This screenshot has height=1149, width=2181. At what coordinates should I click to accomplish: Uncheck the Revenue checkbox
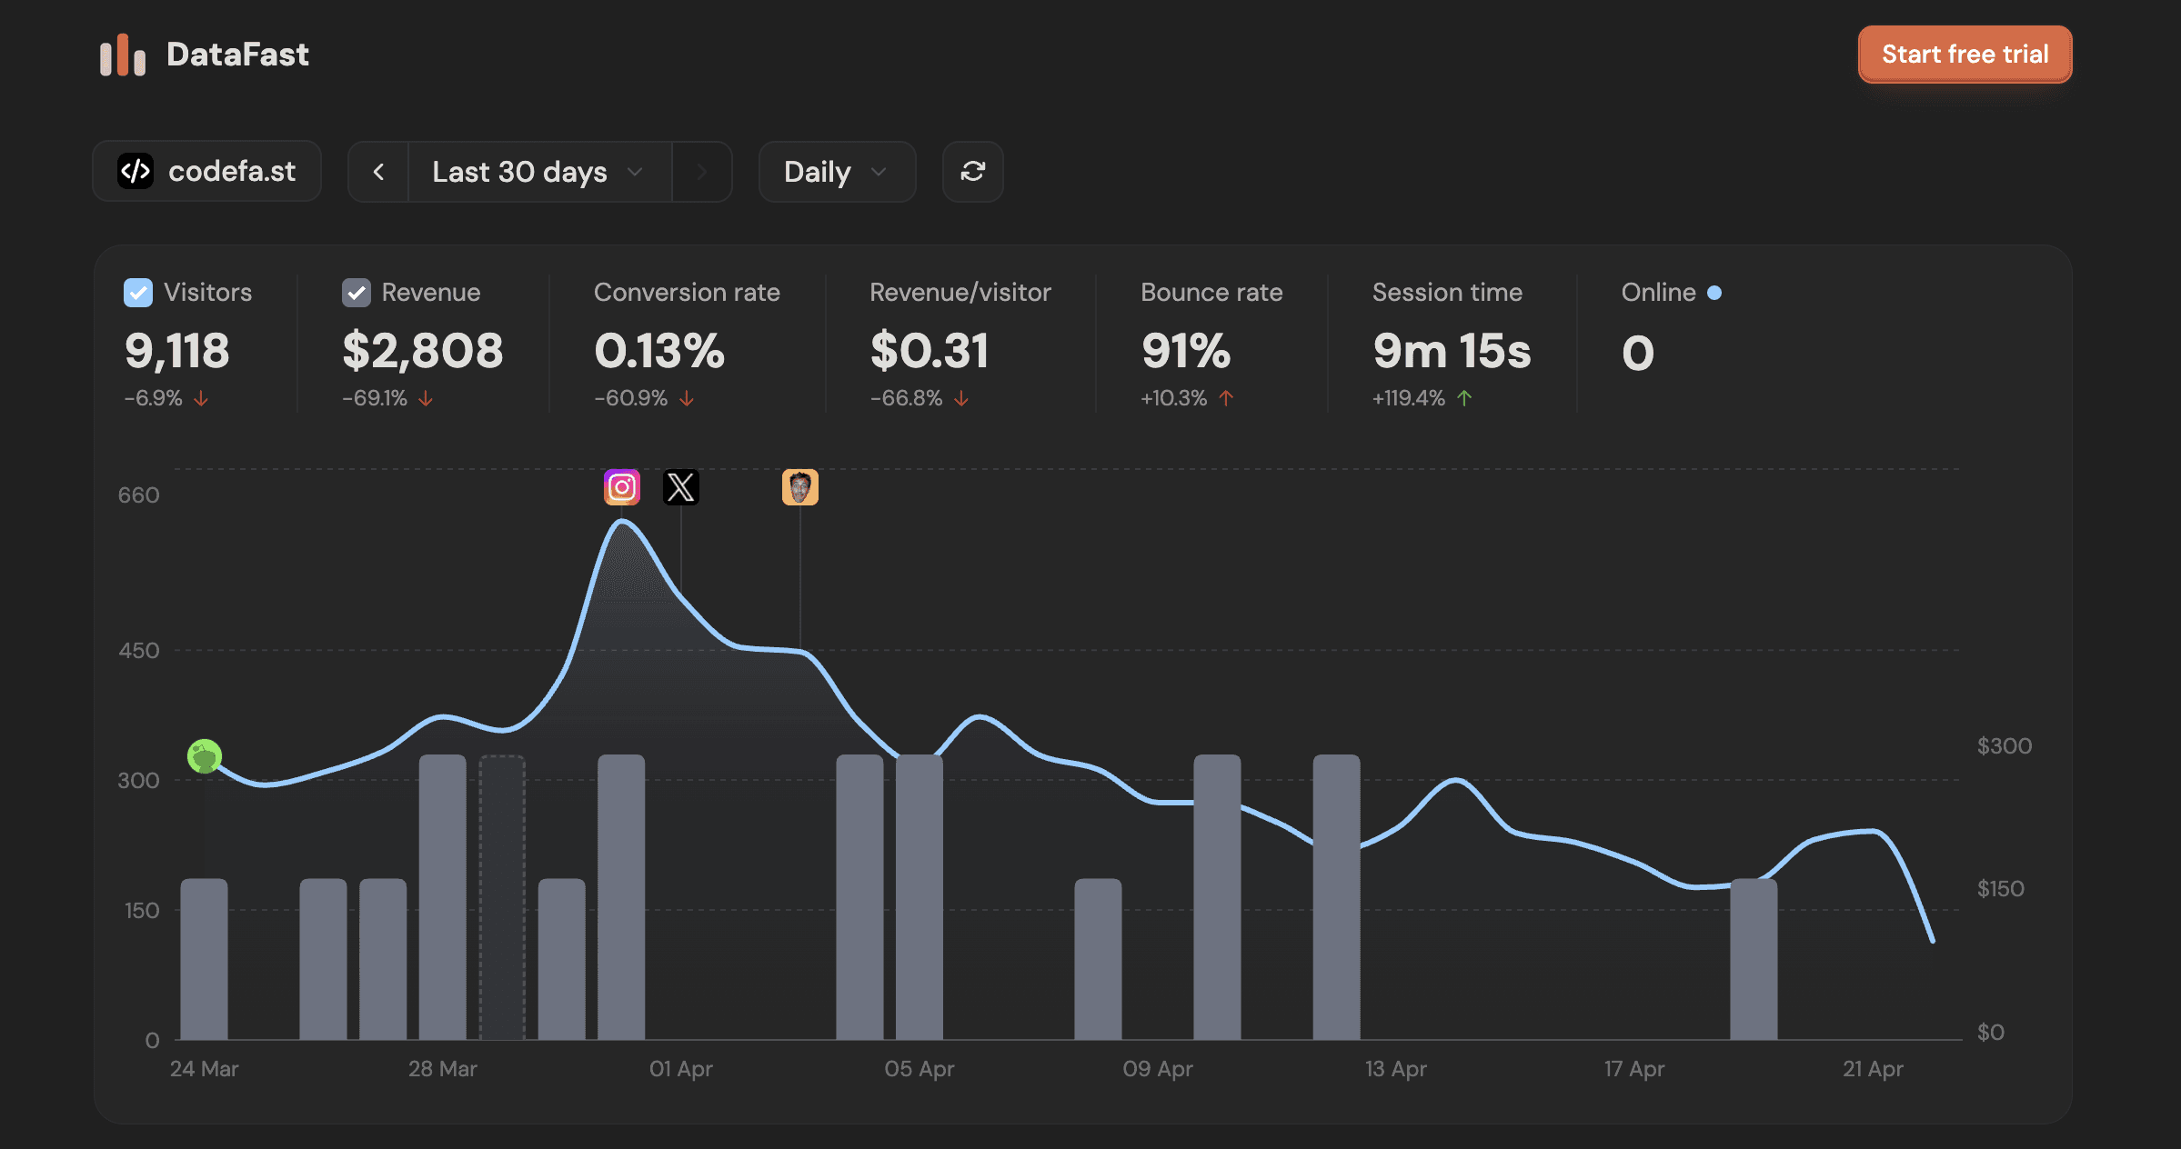point(356,293)
